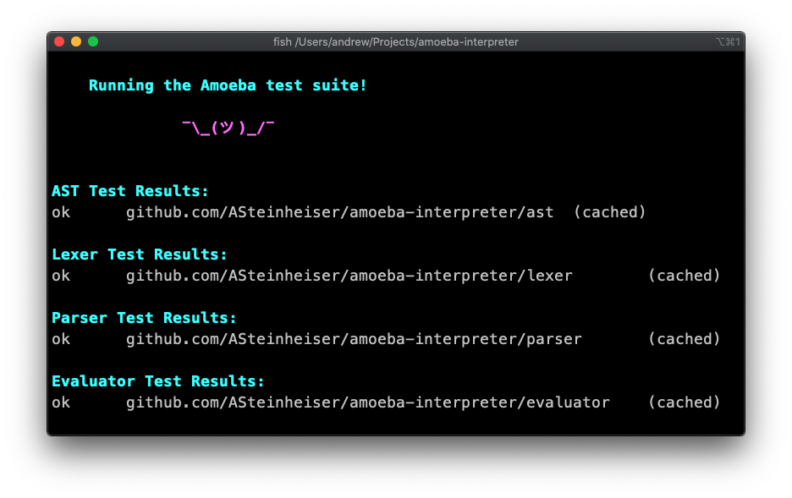The height and width of the screenshot is (498, 792).
Task: Click '(cached)' on the parser result line
Action: (x=684, y=339)
